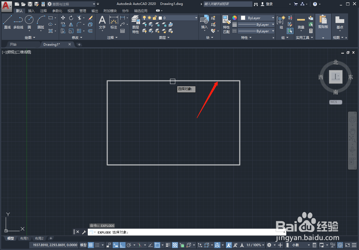Select the Polyline (多段线) tool
The width and height of the screenshot is (359, 250).
coord(18,22)
